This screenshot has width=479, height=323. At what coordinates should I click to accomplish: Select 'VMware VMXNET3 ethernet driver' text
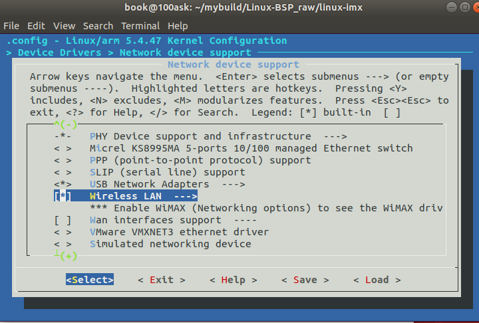[180, 232]
